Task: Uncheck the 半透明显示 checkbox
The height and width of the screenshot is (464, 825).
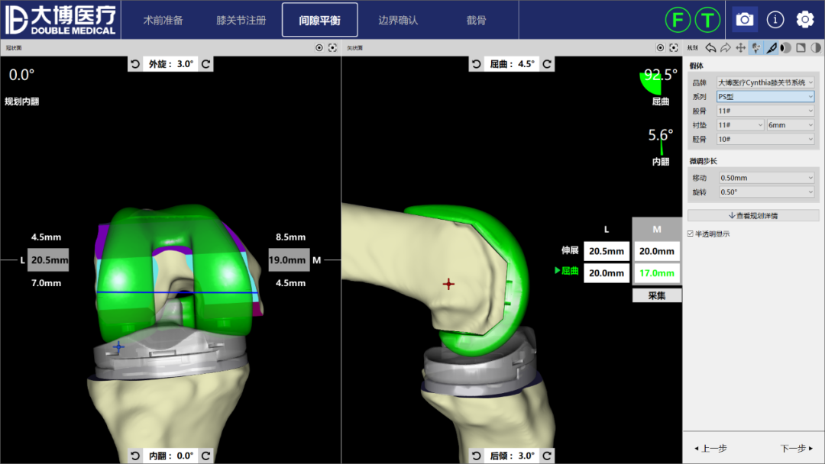Action: (691, 234)
